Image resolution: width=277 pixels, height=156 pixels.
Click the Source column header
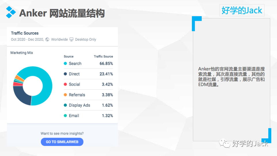(x=69, y=56)
